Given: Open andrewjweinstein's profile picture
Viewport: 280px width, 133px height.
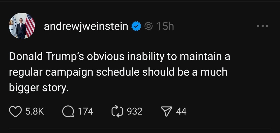Looking at the screenshot, I should 22,26.
